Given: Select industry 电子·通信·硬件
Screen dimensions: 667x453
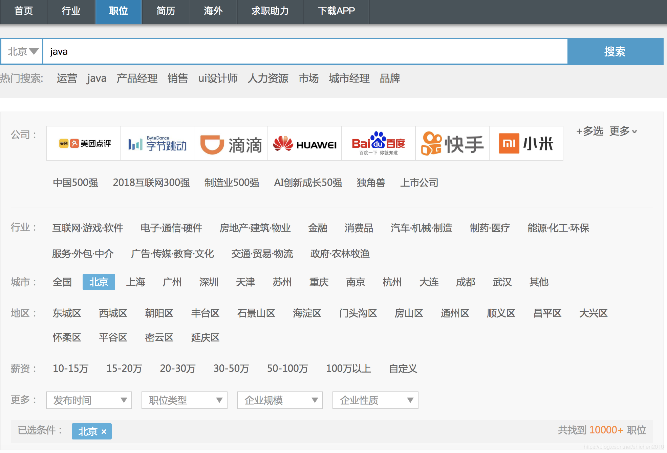Looking at the screenshot, I should (x=171, y=228).
